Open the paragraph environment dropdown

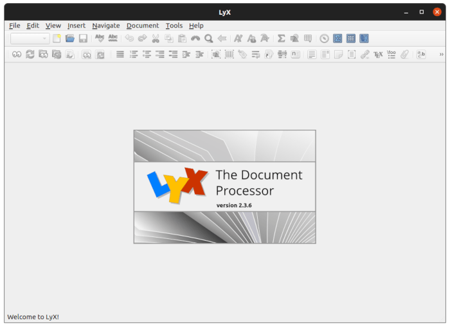pyautogui.click(x=30, y=39)
